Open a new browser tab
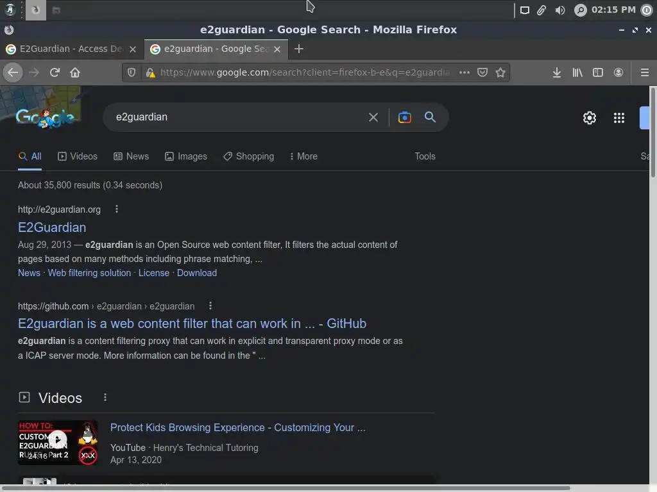The width and height of the screenshot is (657, 492). [x=299, y=49]
